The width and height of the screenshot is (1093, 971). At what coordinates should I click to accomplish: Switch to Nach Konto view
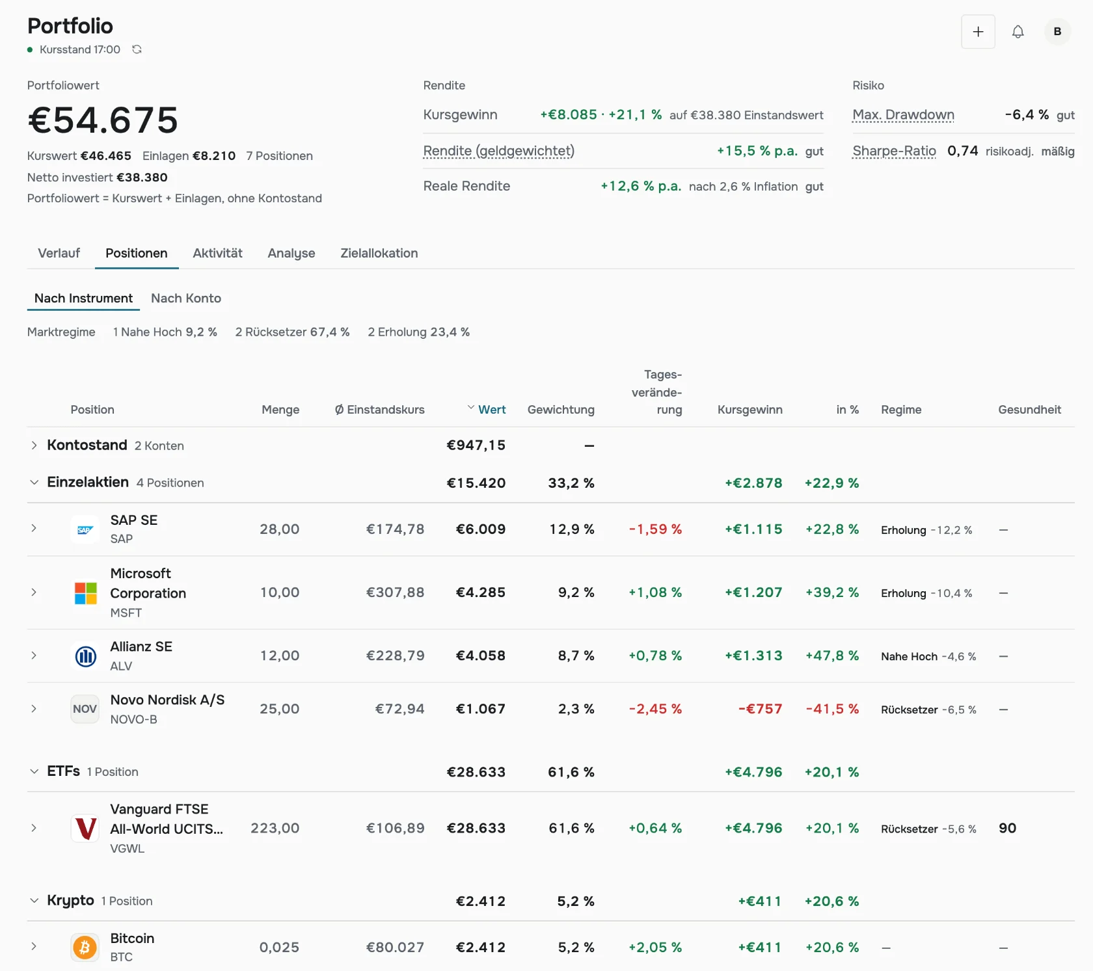(x=186, y=298)
